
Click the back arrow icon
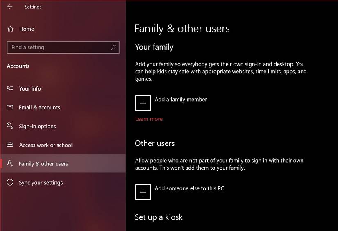10,7
